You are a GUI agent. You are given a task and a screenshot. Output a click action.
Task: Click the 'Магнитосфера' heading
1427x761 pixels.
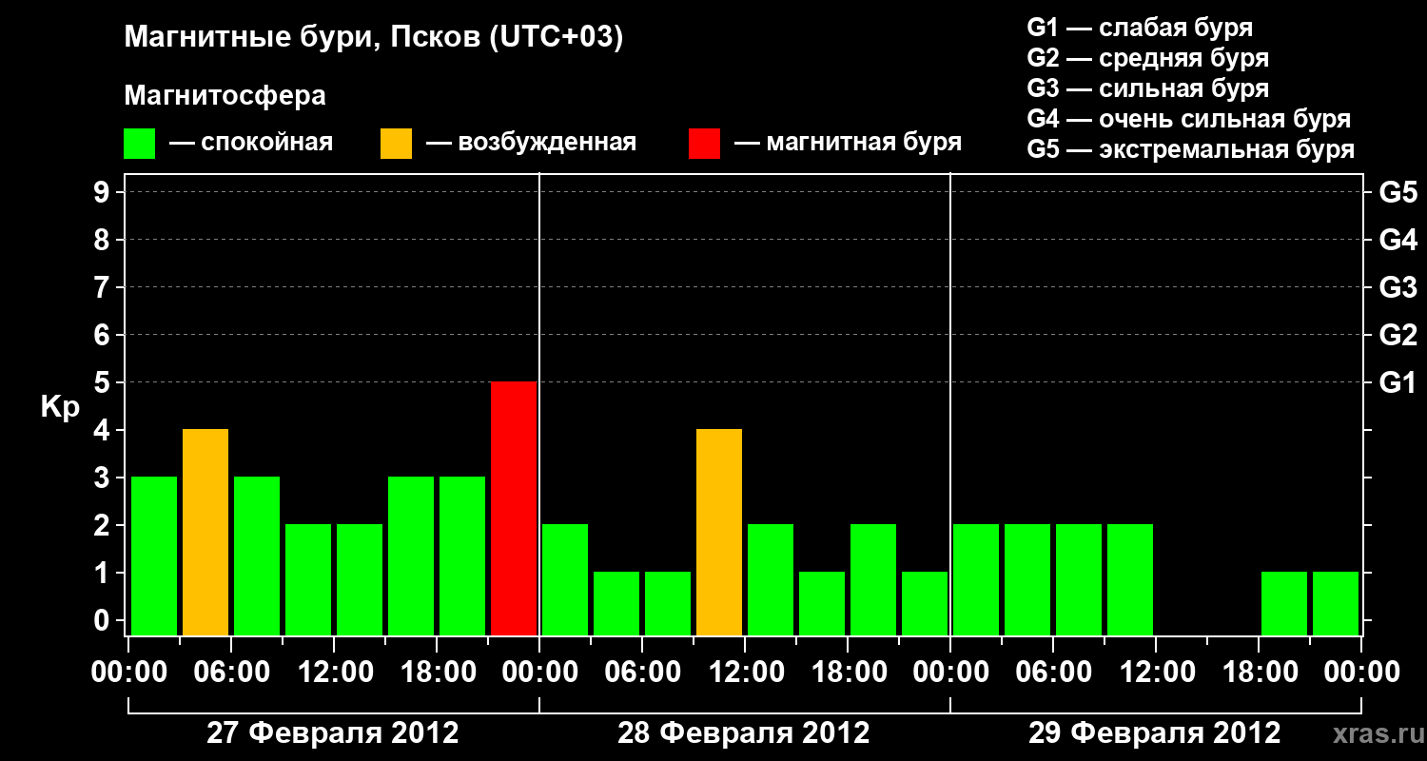tap(225, 96)
